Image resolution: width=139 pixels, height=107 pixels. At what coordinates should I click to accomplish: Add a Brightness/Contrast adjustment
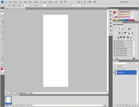[x=119, y=29]
